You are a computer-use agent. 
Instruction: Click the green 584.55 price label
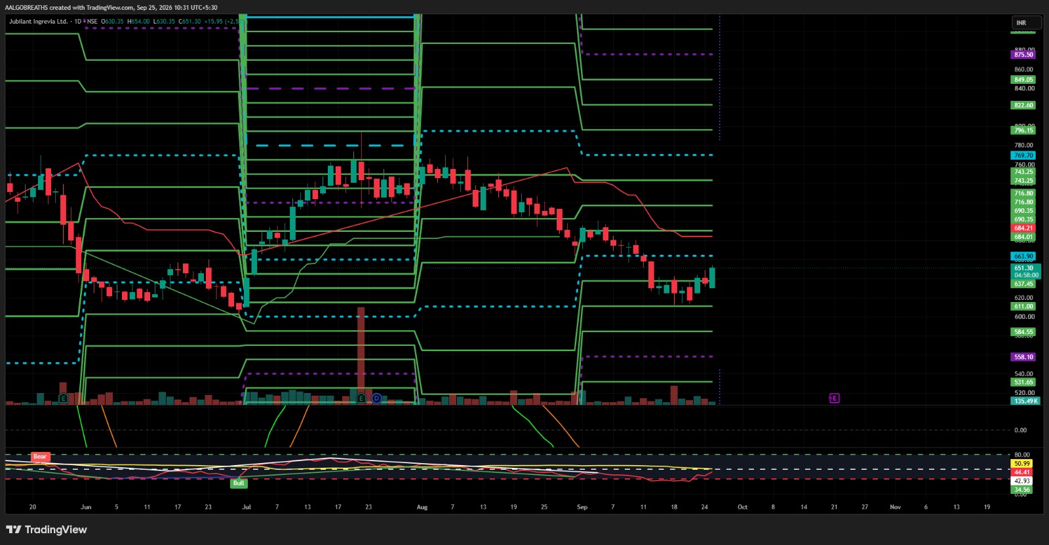(1023, 332)
